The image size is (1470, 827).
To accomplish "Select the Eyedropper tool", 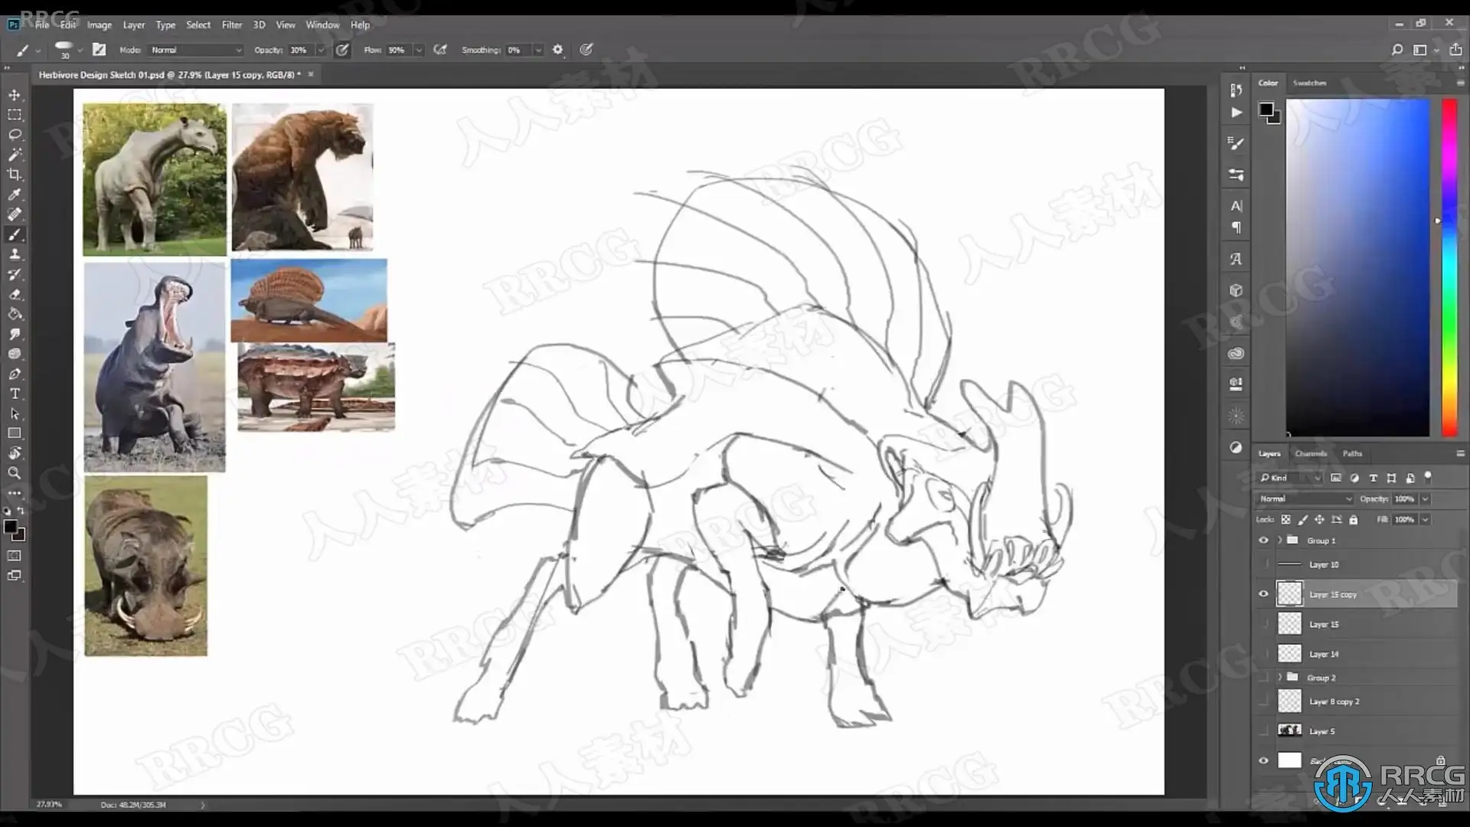I will click(15, 194).
